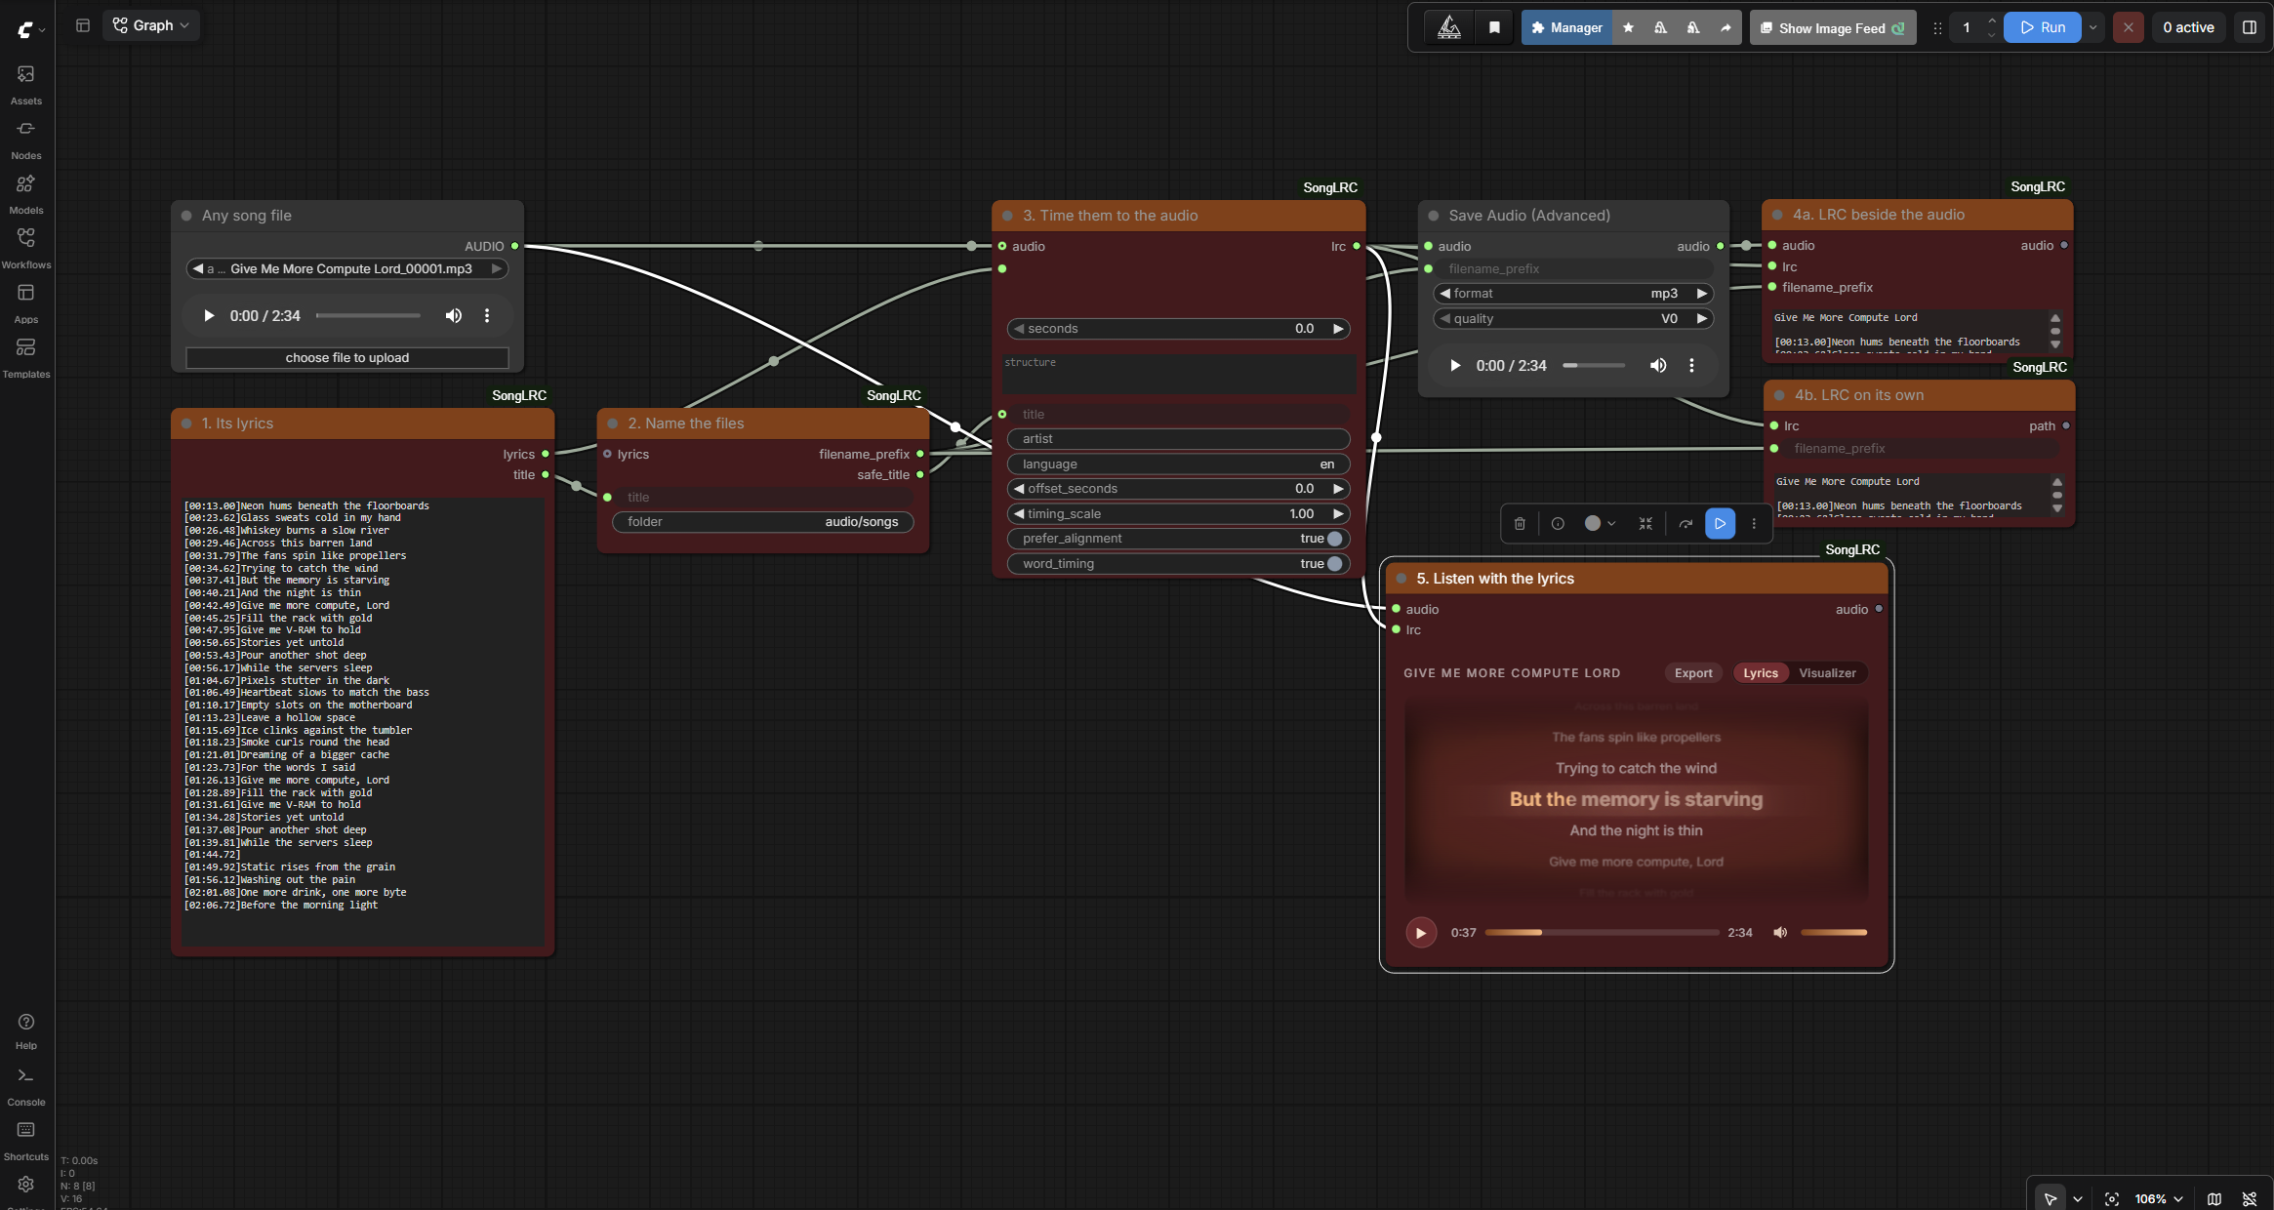Image resolution: width=2274 pixels, height=1210 pixels.
Task: Switch to the Visualizer tab
Action: pyautogui.click(x=1827, y=673)
